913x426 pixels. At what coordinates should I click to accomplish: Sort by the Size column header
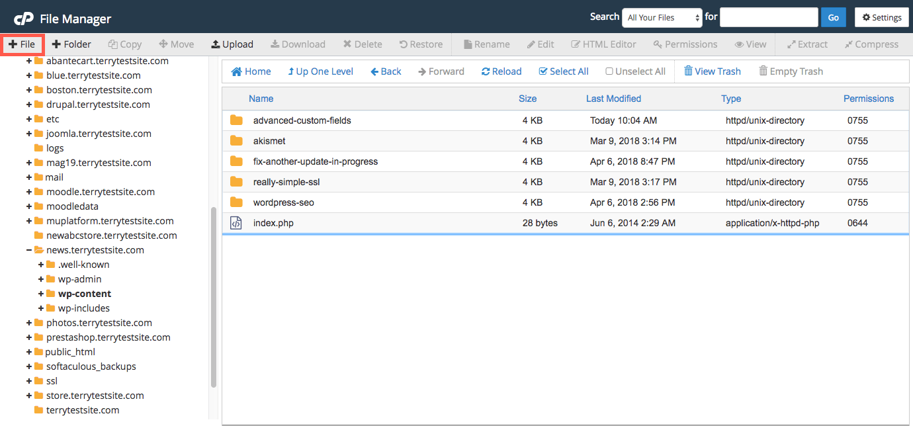click(x=527, y=99)
